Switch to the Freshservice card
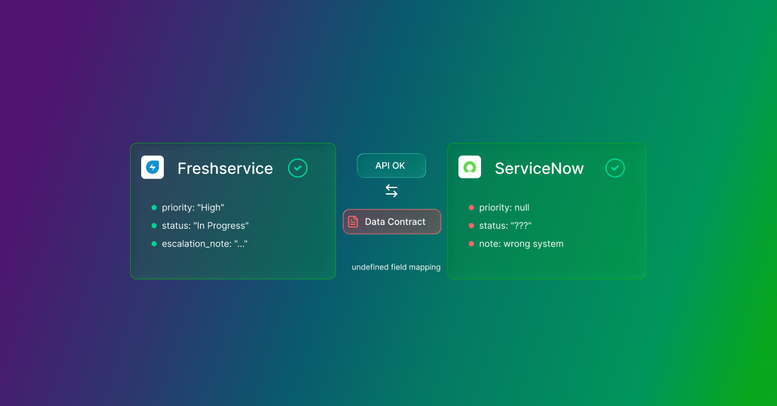This screenshot has width=777, height=406. tap(233, 211)
